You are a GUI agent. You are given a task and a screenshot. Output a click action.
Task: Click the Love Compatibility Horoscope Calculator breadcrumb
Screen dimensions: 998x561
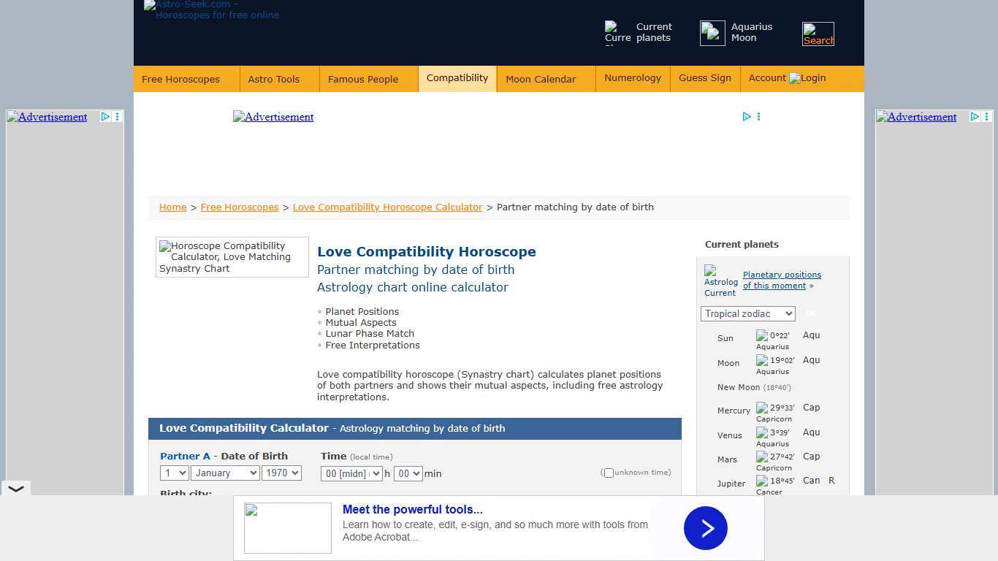pyautogui.click(x=387, y=207)
